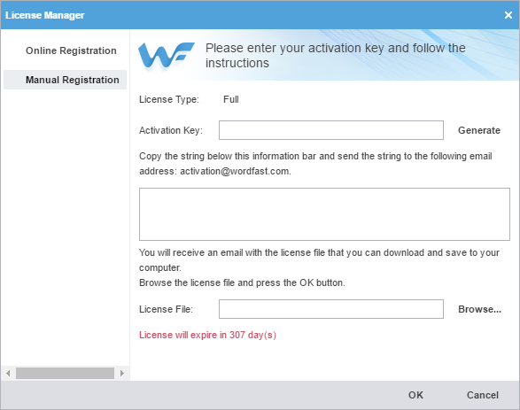Click the Generate button
Image resolution: width=520 pixels, height=410 pixels.
pyautogui.click(x=479, y=130)
